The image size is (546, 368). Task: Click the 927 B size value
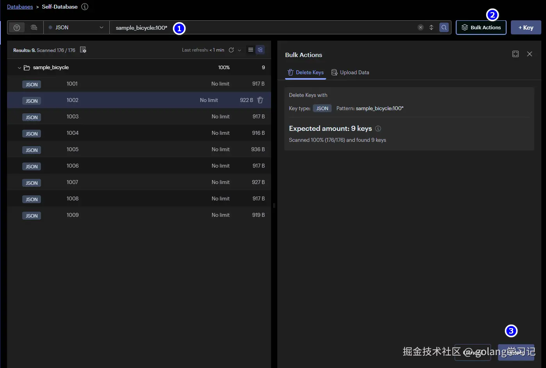click(258, 182)
